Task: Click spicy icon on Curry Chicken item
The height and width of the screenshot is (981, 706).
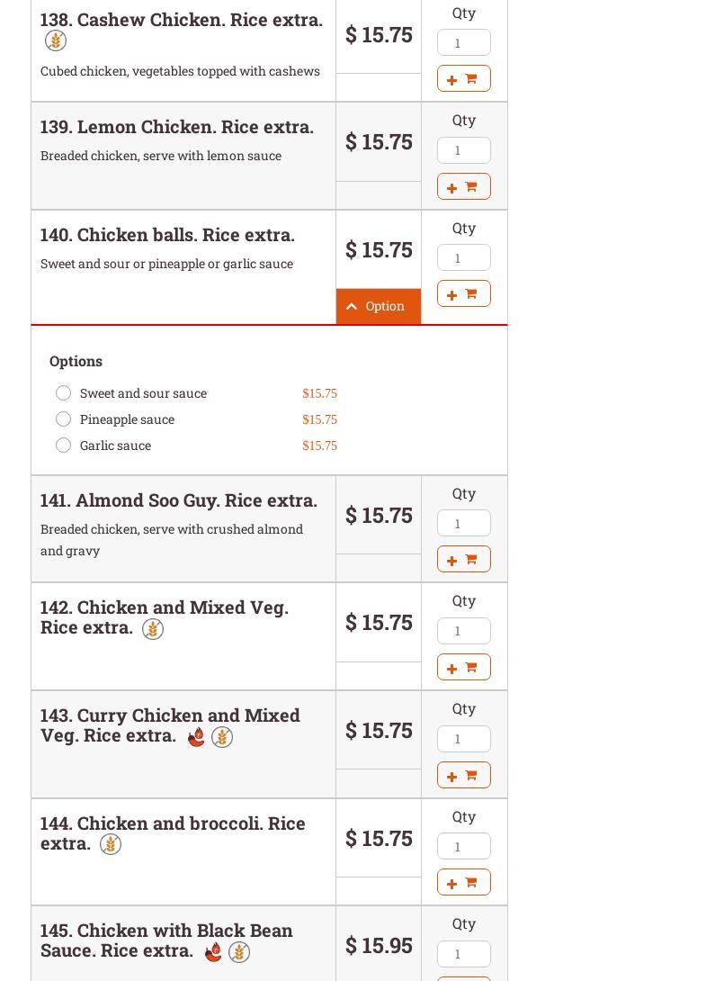Action: pos(196,737)
